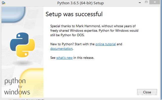Maximize the Python Setup window
Viewport: 162px width, 100px height.
[x=146, y=2]
